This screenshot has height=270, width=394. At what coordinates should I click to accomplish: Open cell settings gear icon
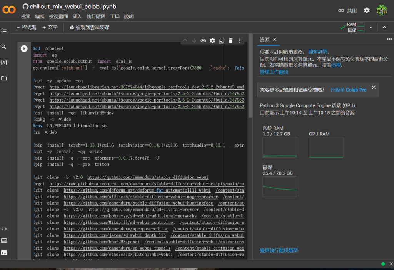212,41
